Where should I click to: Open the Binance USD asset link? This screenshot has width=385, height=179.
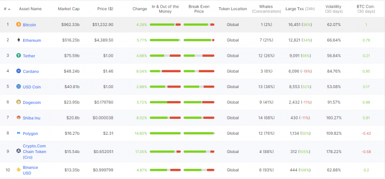30,170
